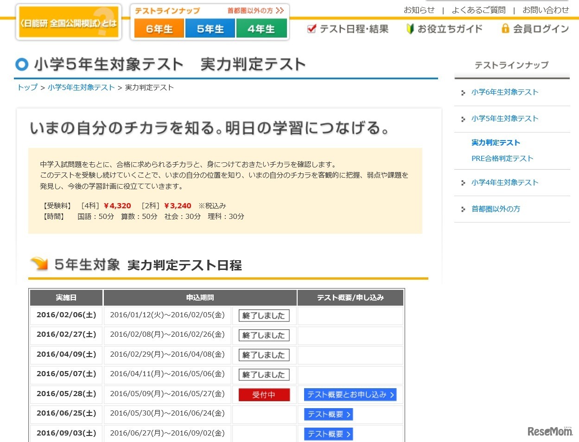
Task: Click テスト概要 button for 2016/06/25
Action: point(328,414)
